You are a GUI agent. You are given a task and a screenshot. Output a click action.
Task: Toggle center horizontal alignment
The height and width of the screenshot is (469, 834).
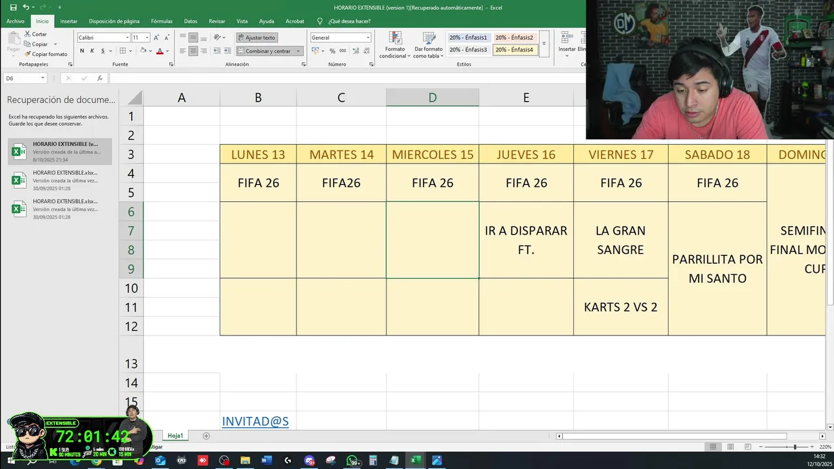pos(193,51)
